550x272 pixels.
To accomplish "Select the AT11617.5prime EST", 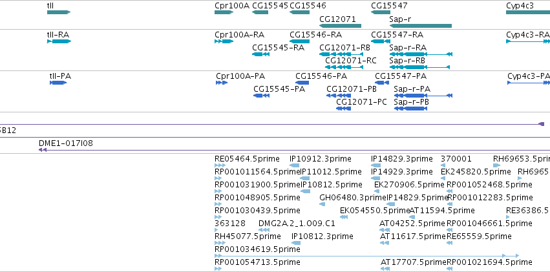I will (x=385, y=243).
